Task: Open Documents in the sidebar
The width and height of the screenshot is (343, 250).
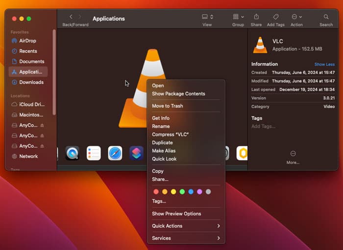Action: point(28,61)
